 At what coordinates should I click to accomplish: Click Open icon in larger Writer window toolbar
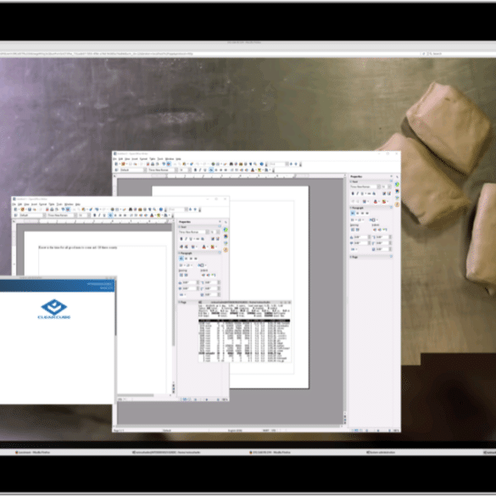[124, 164]
